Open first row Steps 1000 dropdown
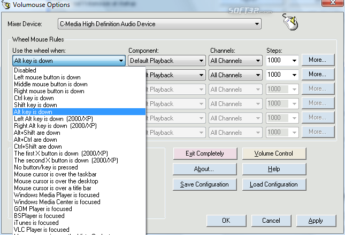The image size is (345, 235). (282, 61)
